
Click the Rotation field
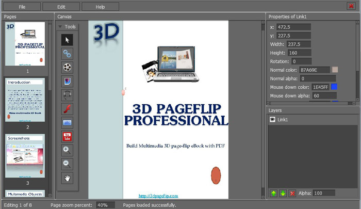tap(302, 61)
